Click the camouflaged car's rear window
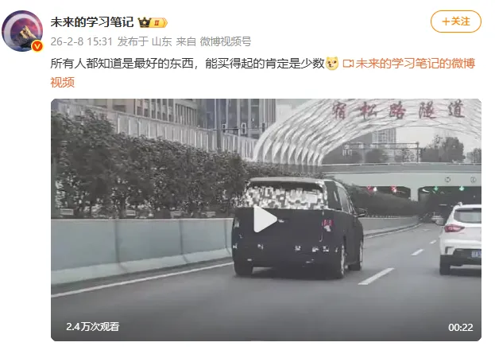 tap(286, 195)
